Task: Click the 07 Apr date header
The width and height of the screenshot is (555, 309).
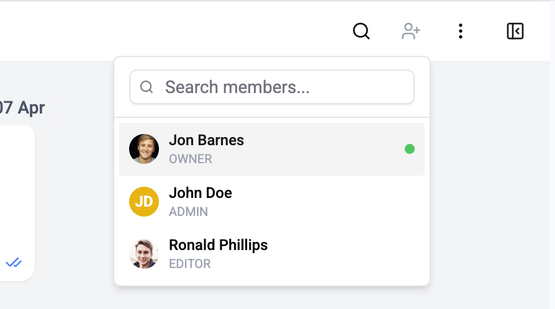Action: 22,107
